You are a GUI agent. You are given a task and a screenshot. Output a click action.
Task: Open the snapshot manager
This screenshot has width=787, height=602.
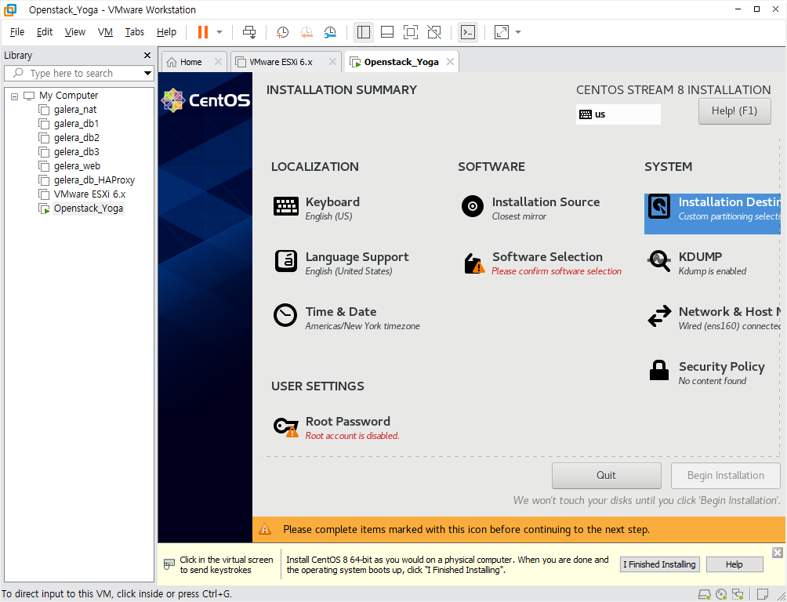click(x=330, y=32)
